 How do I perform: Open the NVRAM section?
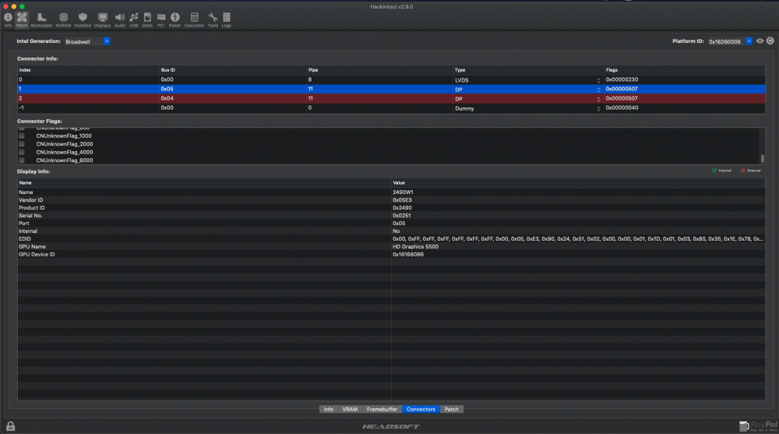pos(63,18)
